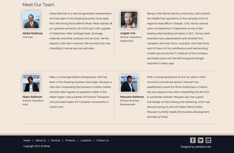Click Majru Rahiman's profile photo
Image resolution: width=234 pixels, height=153 pixels.
click(x=31, y=83)
